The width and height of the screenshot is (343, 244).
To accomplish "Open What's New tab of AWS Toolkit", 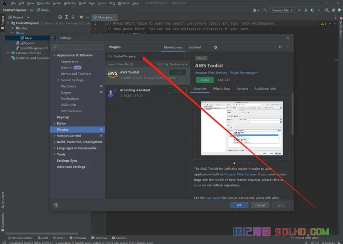I will (x=222, y=88).
